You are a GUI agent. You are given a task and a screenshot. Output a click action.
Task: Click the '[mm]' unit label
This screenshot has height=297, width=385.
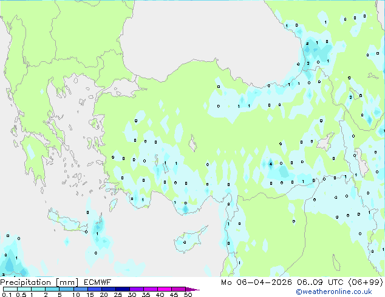(67, 282)
